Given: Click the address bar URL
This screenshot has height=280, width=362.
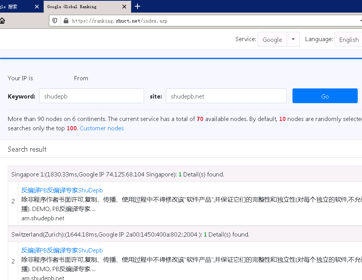Looking at the screenshot, I should (x=120, y=21).
